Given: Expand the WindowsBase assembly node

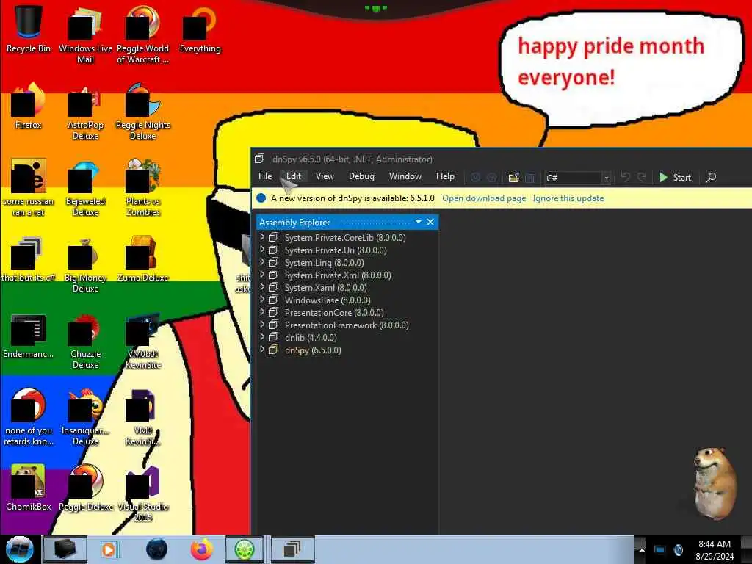Looking at the screenshot, I should (x=262, y=300).
